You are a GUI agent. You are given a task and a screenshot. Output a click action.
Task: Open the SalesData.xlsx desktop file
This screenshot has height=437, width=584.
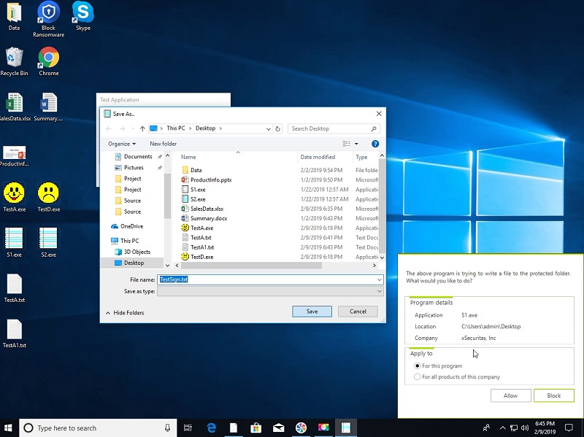point(14,107)
